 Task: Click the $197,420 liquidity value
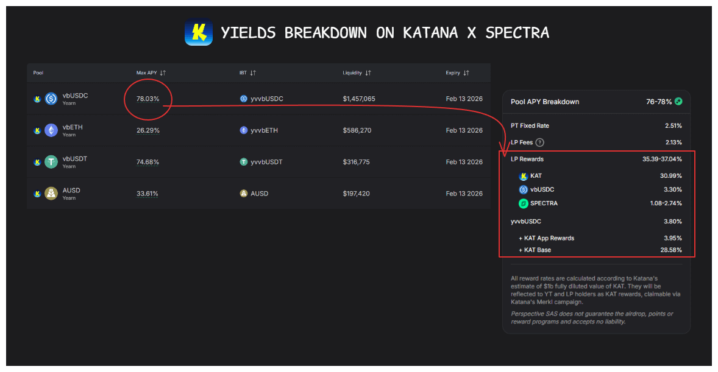tap(356, 194)
